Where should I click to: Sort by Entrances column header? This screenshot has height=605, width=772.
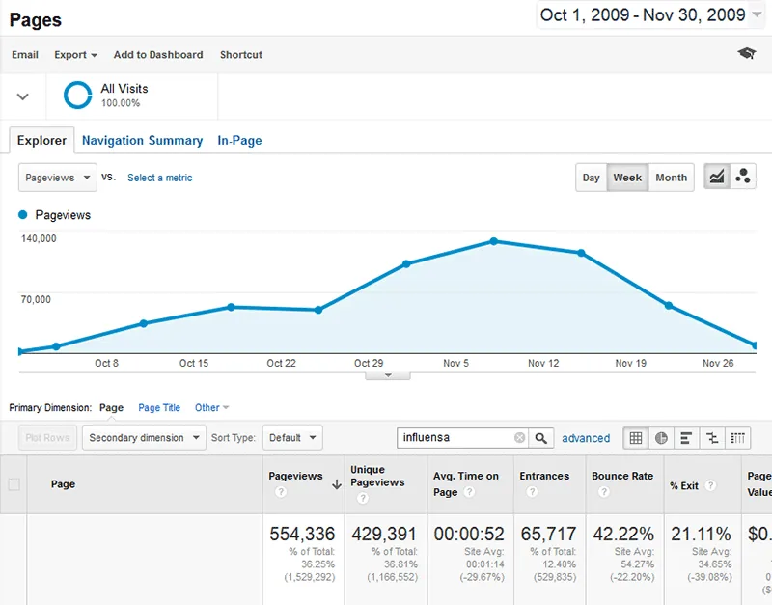pos(544,476)
